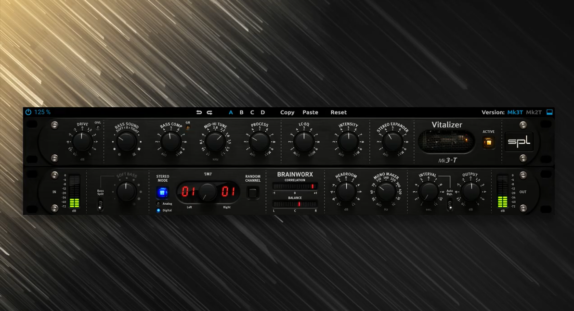Click the Bass Sound knob
Image resolution: width=574 pixels, height=311 pixels.
tap(126, 142)
